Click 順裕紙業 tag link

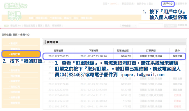pyautogui.click(x=57, y=26)
